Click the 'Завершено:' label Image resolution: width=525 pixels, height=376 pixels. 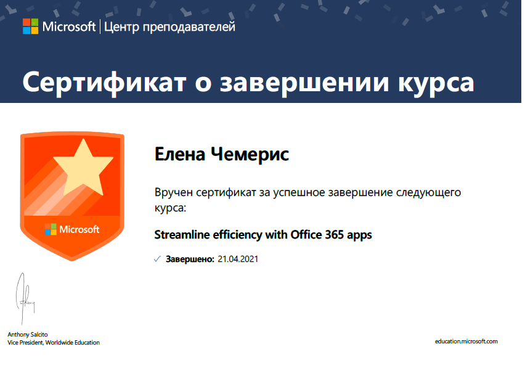click(x=190, y=259)
